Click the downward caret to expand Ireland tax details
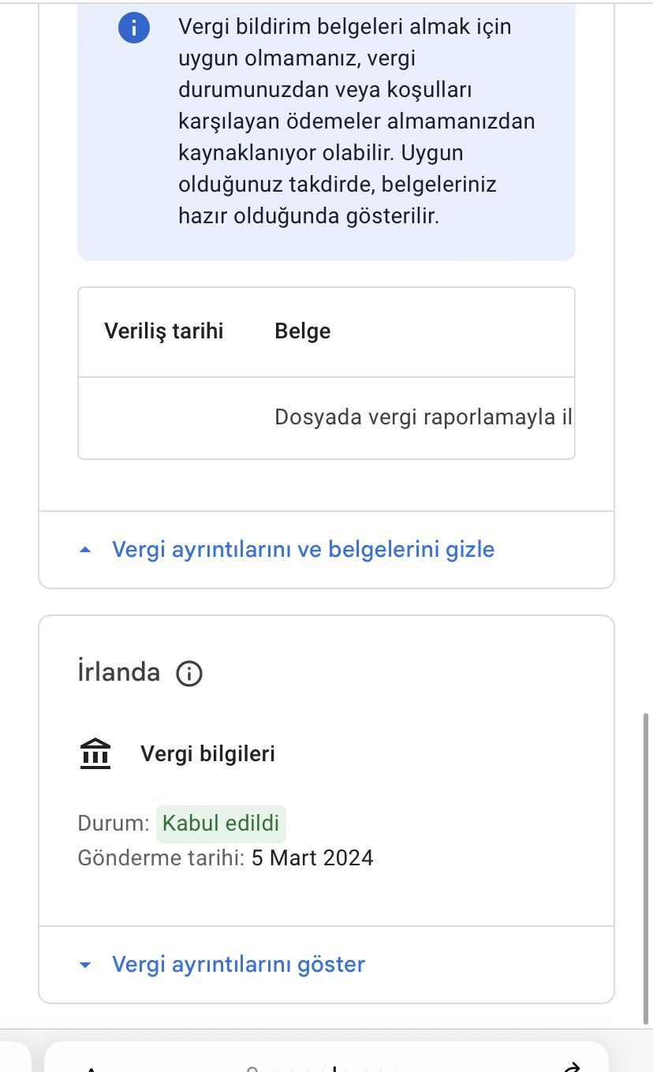The width and height of the screenshot is (653, 1072). pyautogui.click(x=86, y=965)
